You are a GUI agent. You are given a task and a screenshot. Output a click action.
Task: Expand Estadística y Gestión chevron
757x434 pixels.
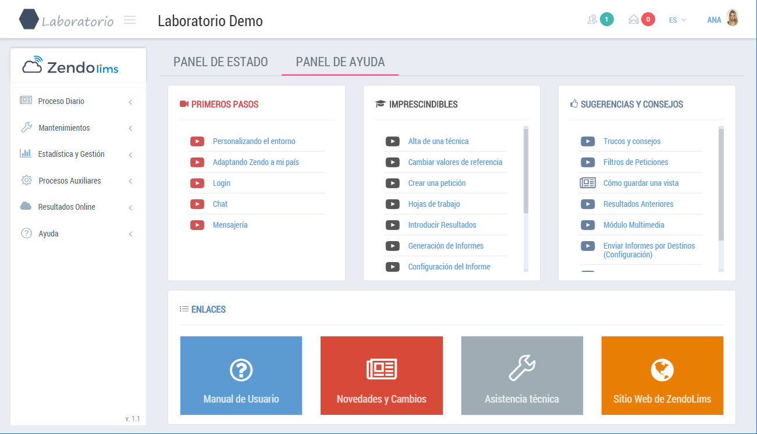pyautogui.click(x=130, y=155)
